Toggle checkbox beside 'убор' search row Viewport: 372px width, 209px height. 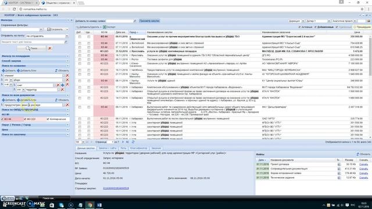[x=64, y=80]
